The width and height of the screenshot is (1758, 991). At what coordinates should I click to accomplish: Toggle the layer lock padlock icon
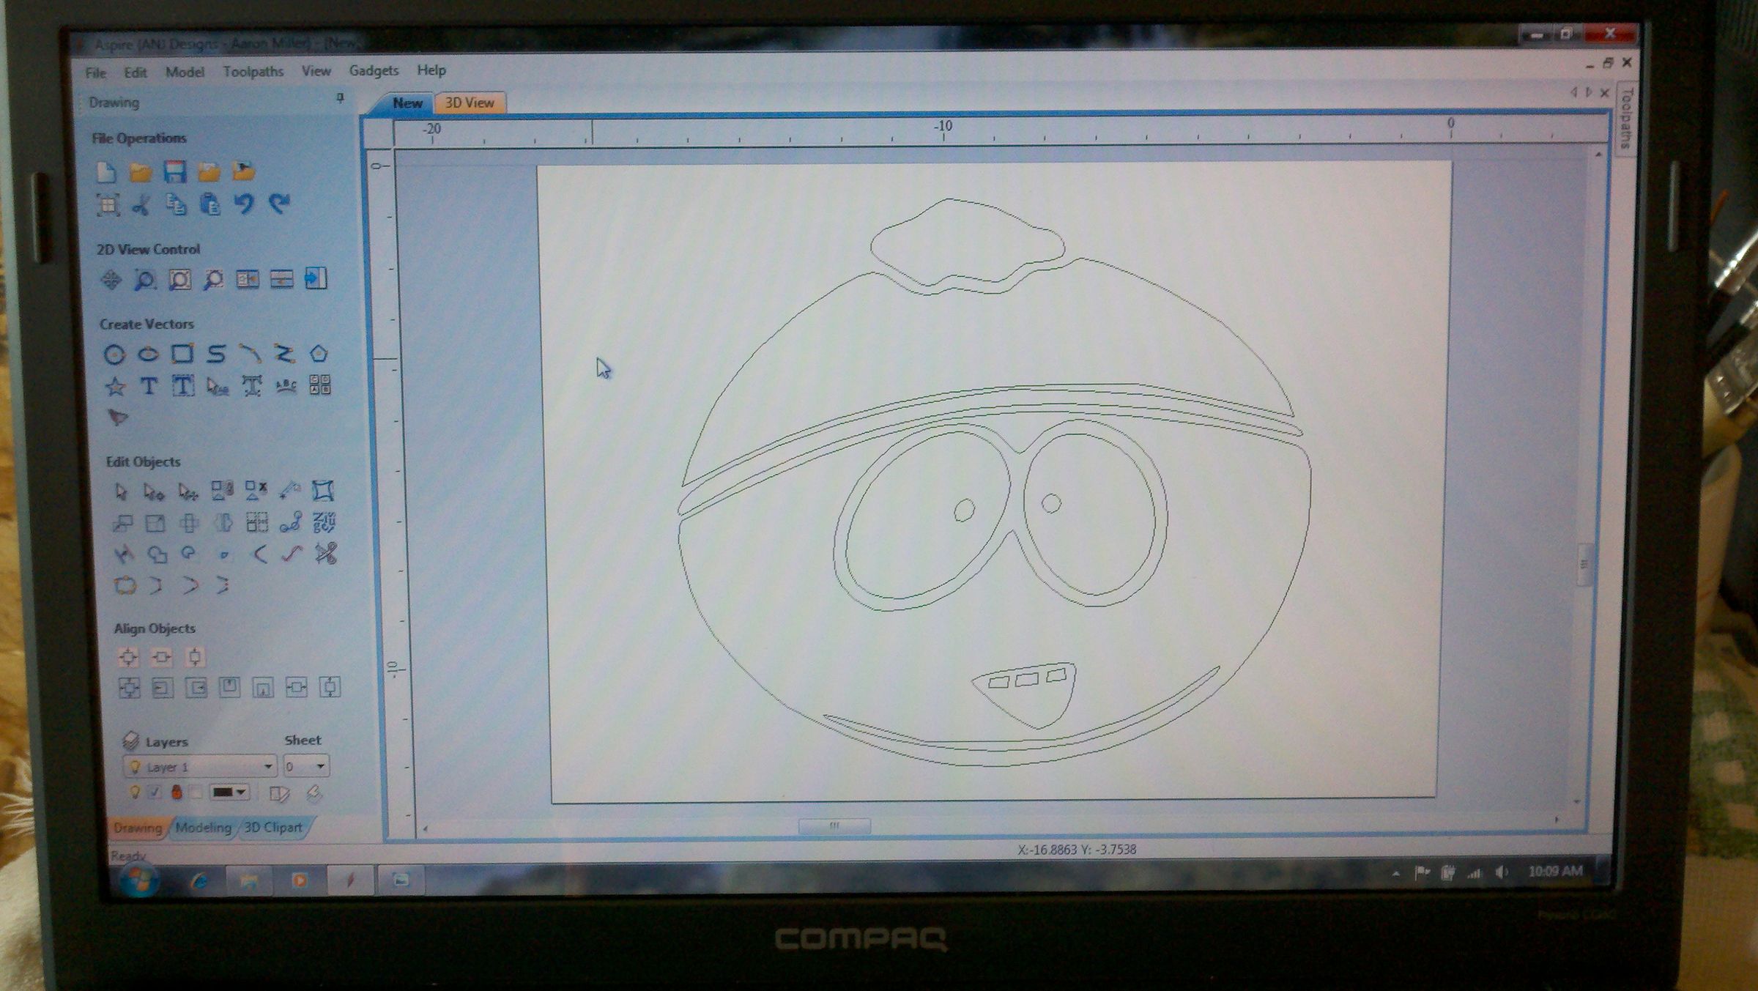[177, 792]
